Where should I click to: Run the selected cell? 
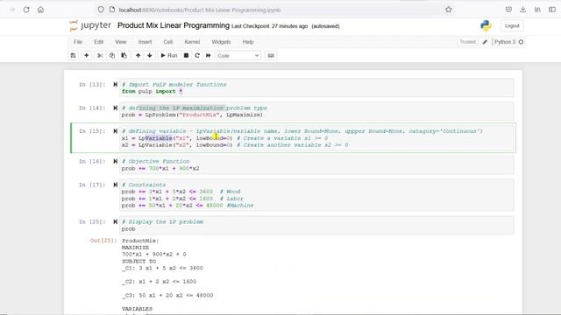pos(168,55)
